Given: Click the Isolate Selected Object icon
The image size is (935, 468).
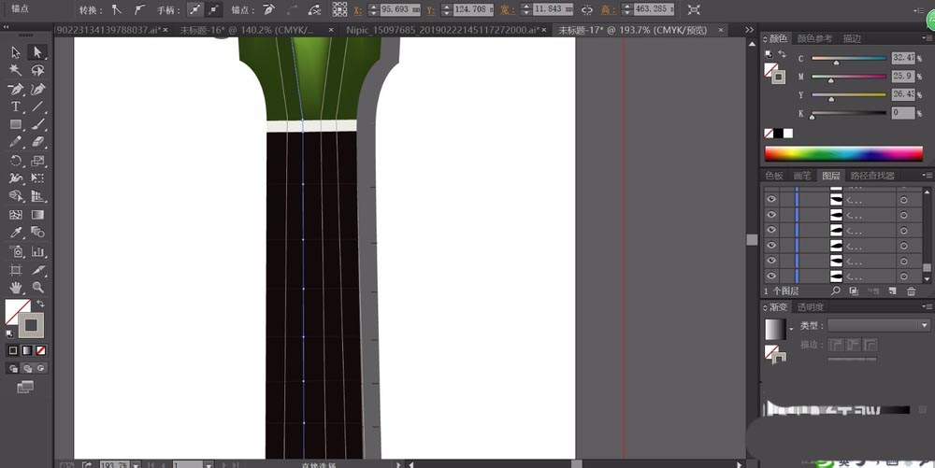Looking at the screenshot, I should [x=694, y=9].
